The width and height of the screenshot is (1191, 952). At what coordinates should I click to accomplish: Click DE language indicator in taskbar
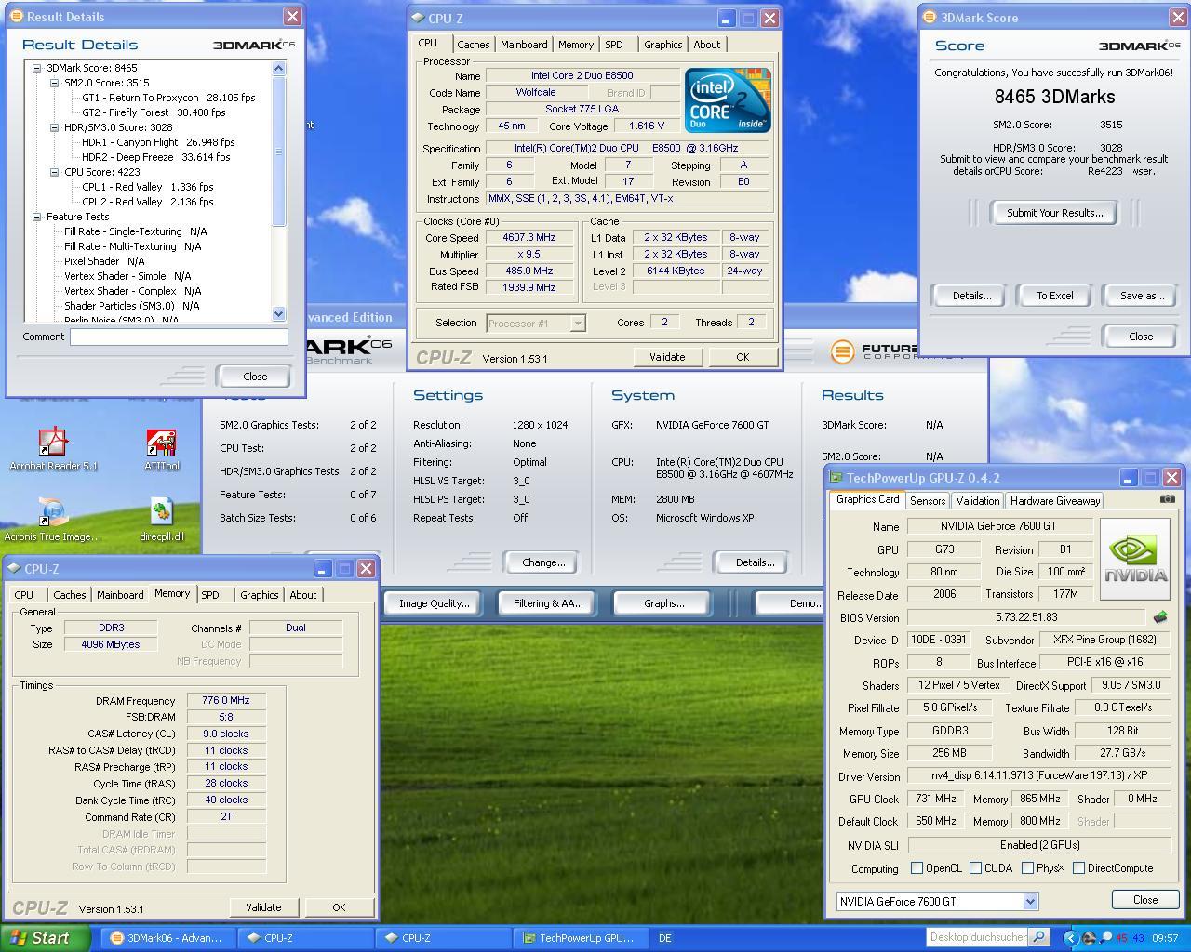coord(665,938)
